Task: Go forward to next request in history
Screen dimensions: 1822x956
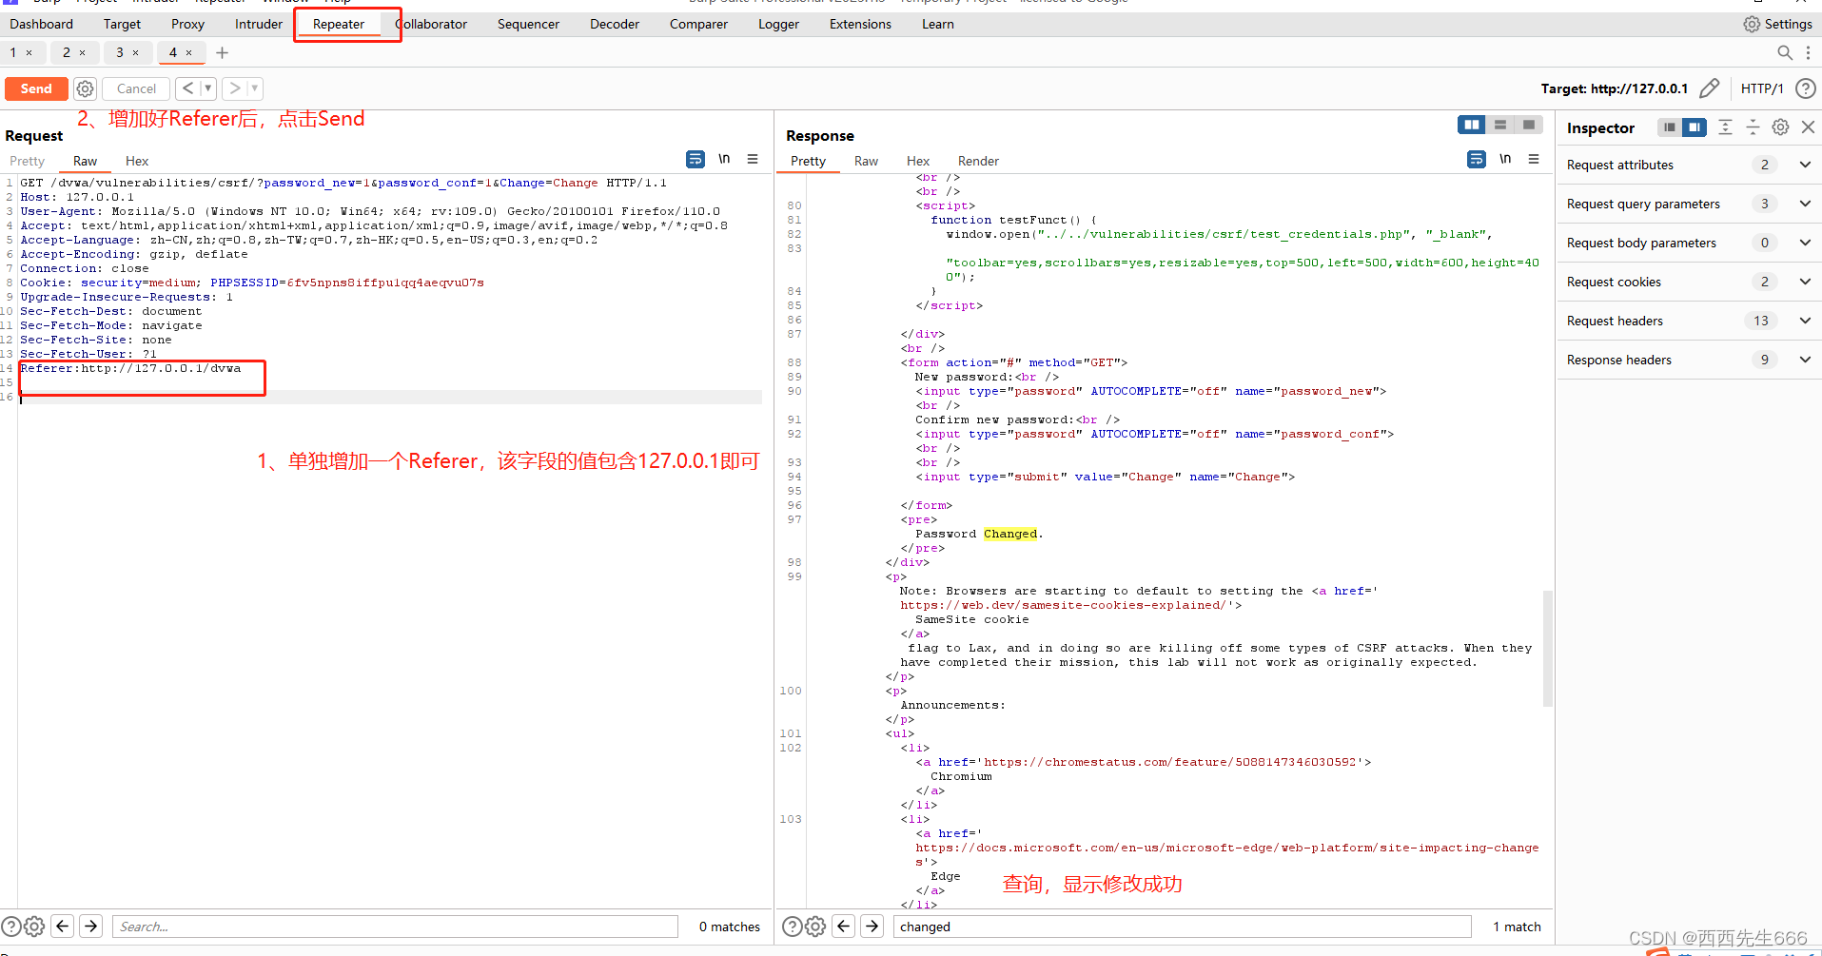Action: (234, 88)
